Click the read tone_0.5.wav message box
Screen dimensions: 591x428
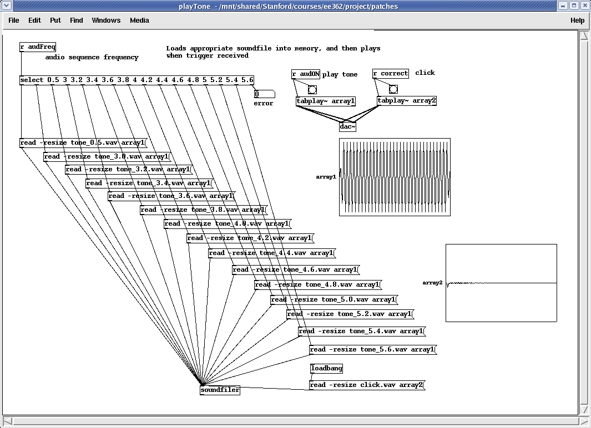(83, 143)
